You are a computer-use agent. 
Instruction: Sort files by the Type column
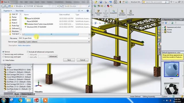point(77,15)
